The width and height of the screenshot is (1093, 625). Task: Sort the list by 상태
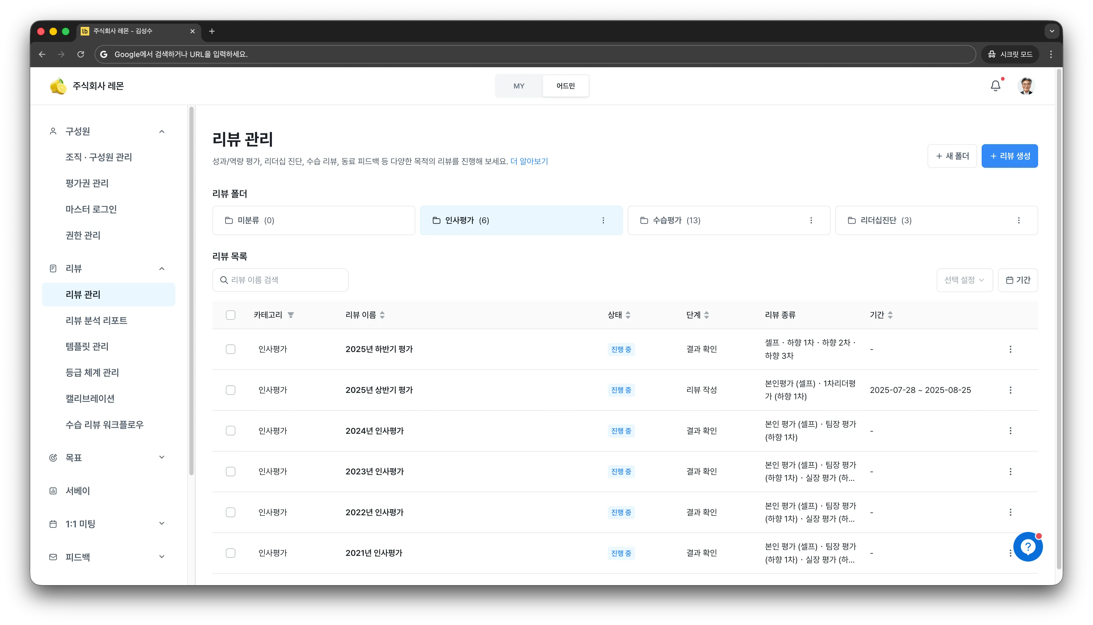(x=628, y=315)
